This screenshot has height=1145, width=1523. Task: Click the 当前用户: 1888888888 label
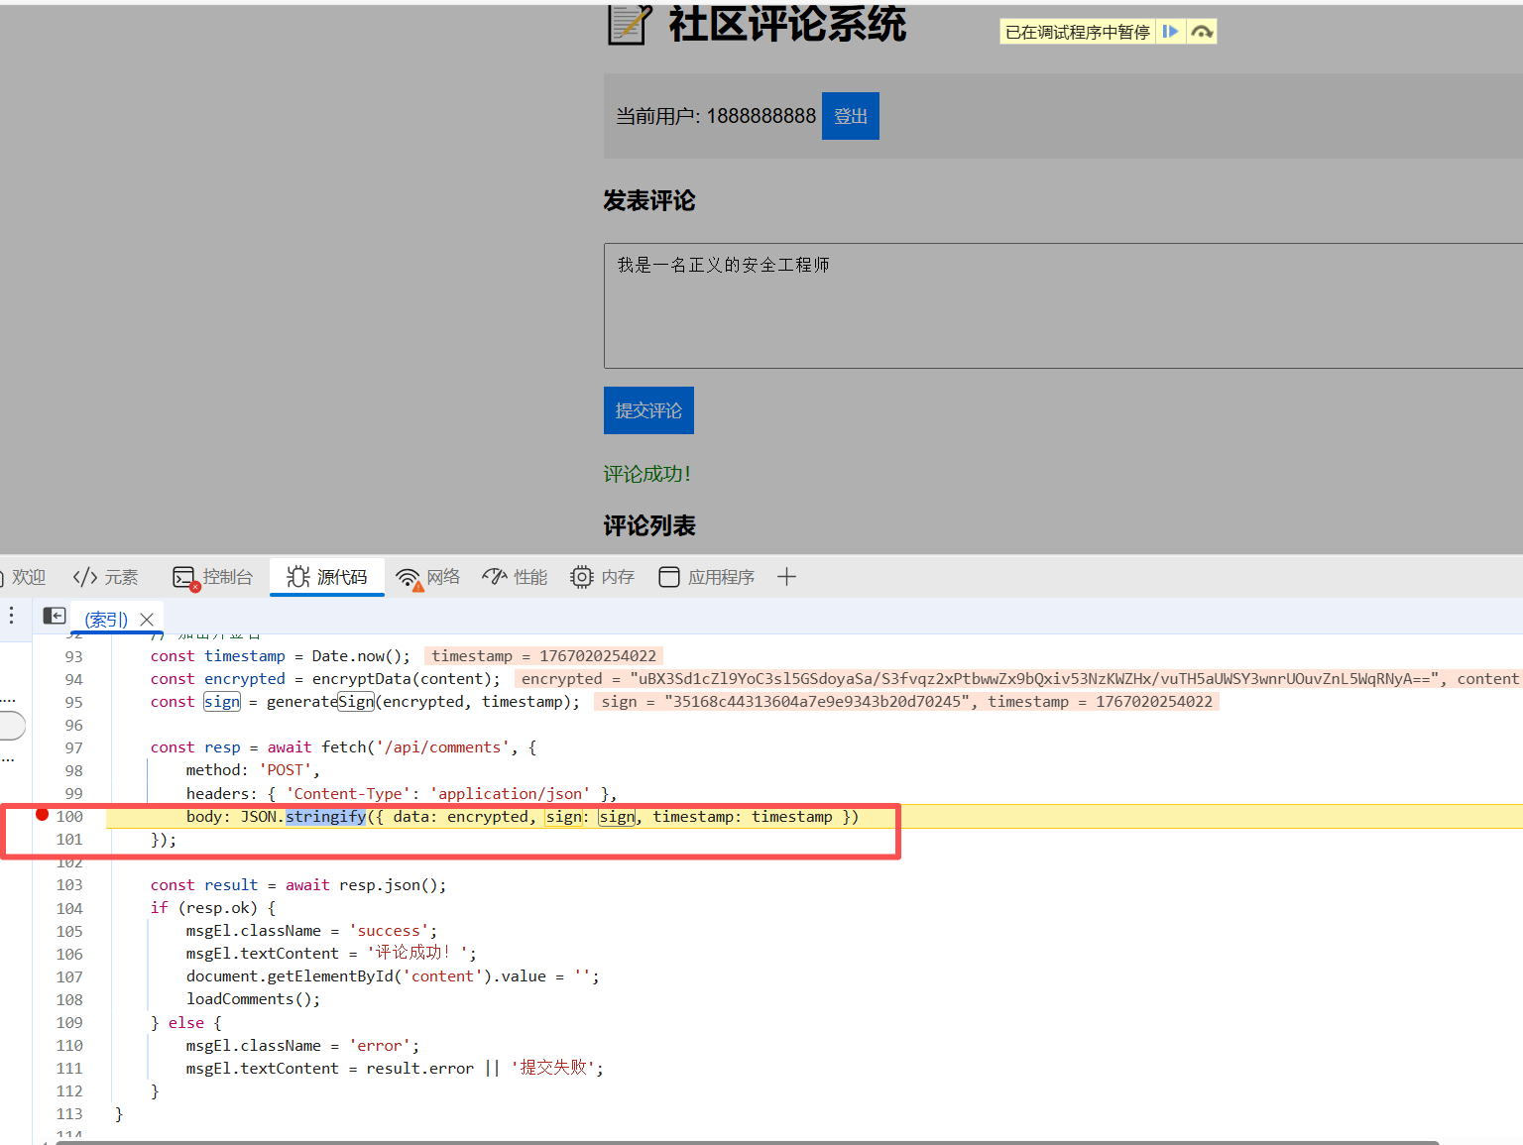coord(716,116)
